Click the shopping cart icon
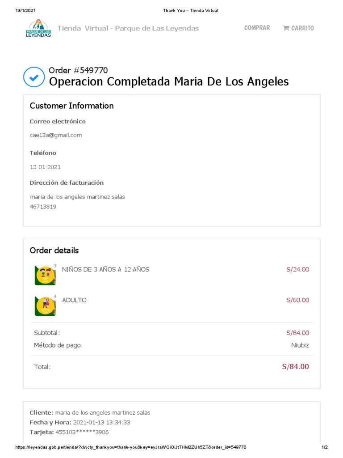343x458 pixels. coord(286,28)
